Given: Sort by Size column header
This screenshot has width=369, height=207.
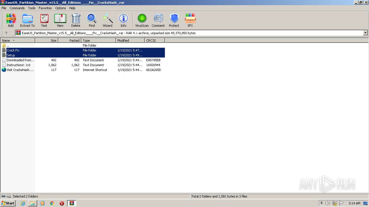Looking at the screenshot, I should coord(46,41).
